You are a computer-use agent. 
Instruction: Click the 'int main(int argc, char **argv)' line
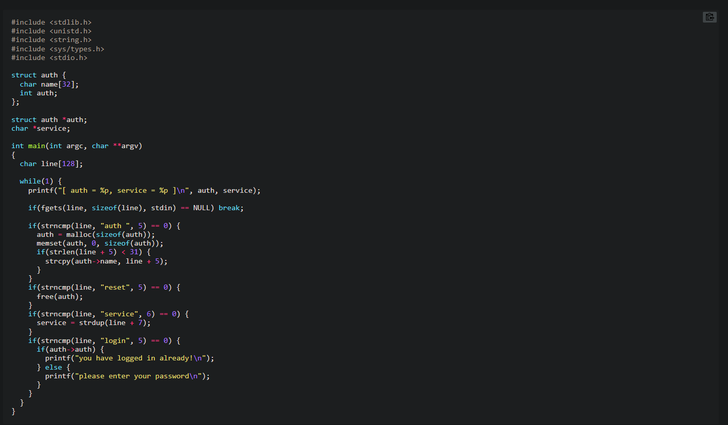[77, 146]
